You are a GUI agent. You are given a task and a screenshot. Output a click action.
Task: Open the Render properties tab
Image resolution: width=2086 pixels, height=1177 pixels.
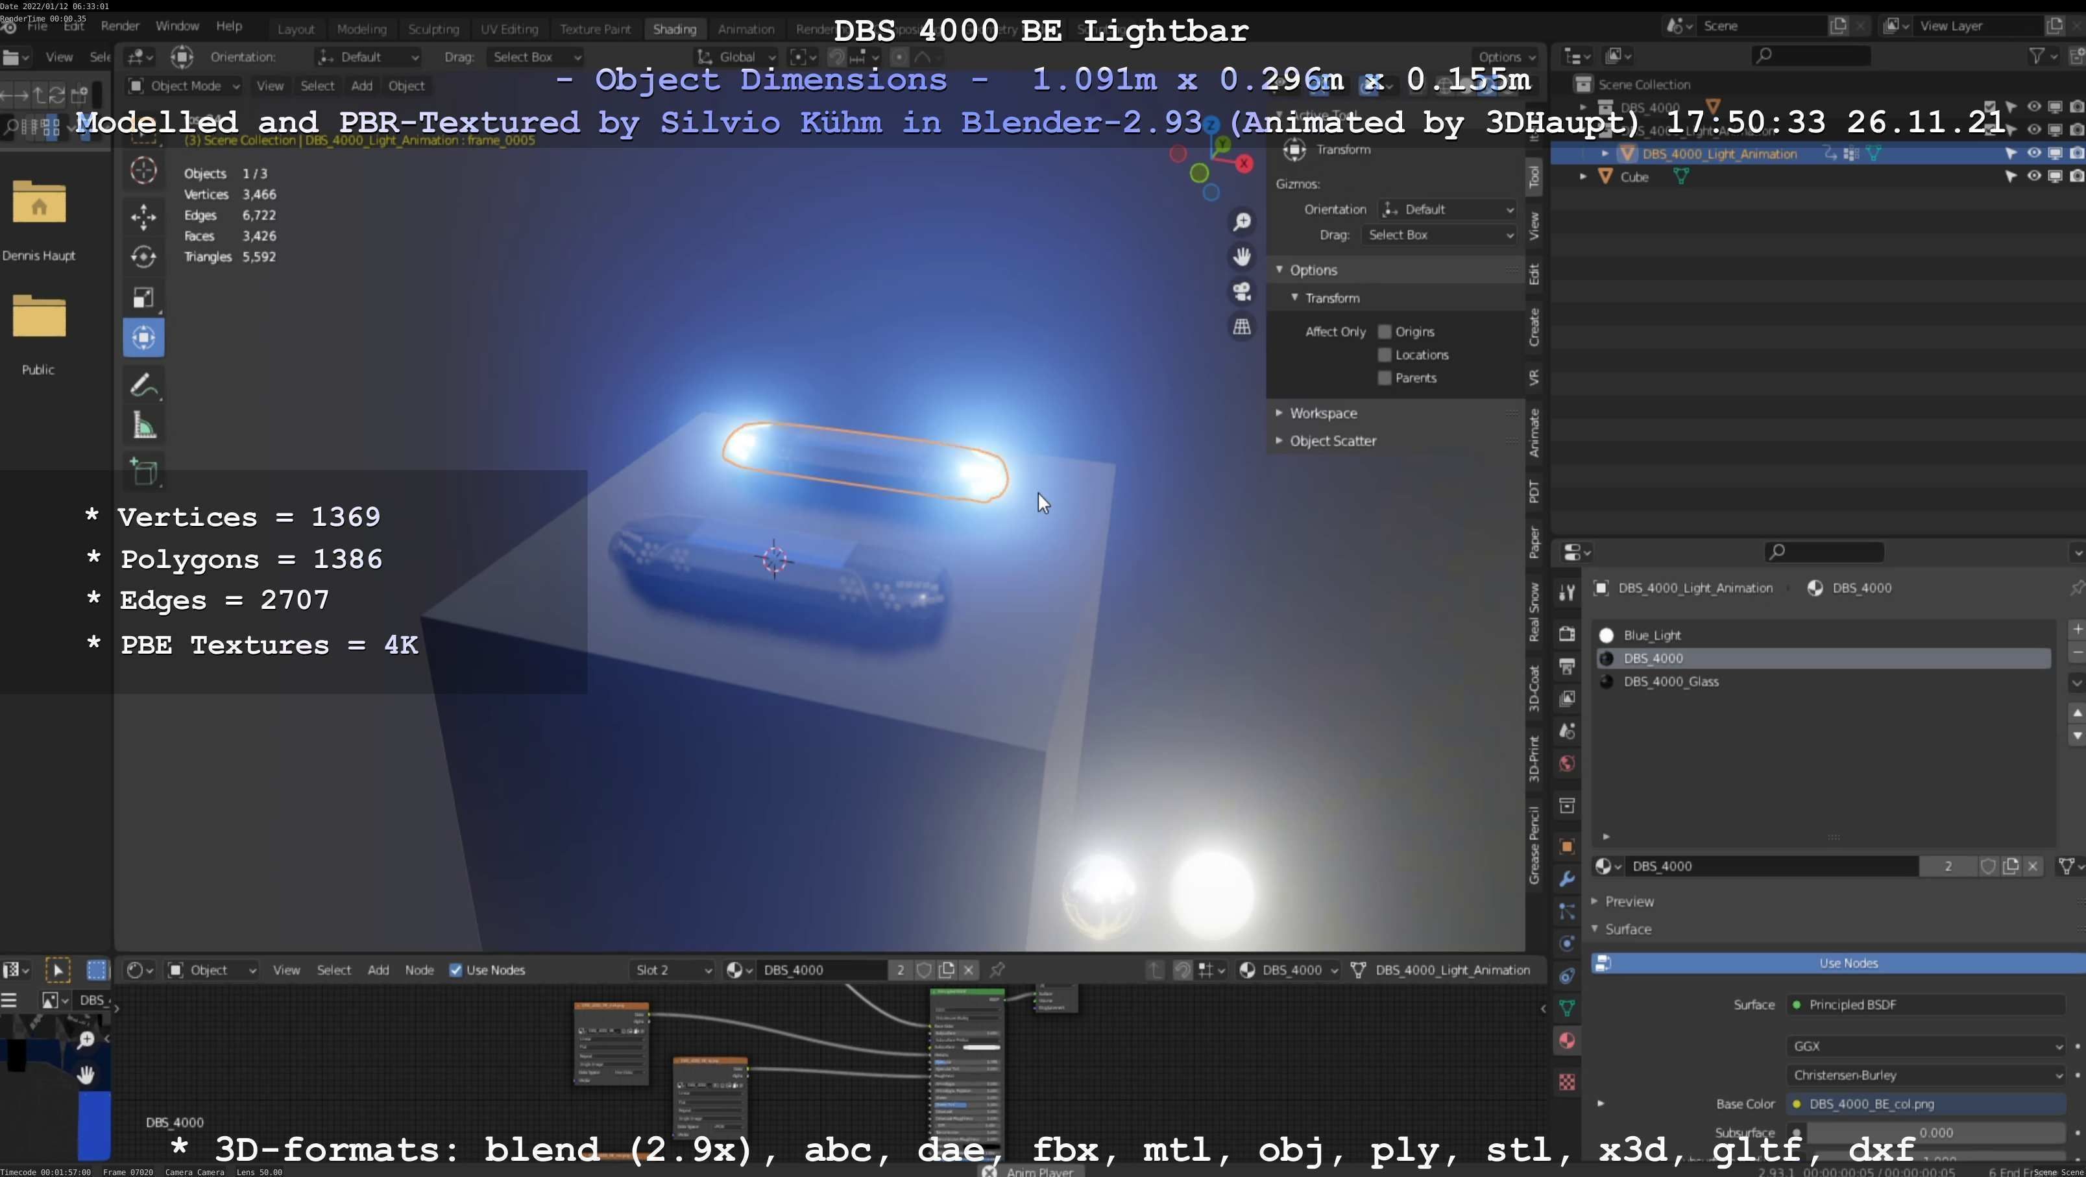[1567, 633]
